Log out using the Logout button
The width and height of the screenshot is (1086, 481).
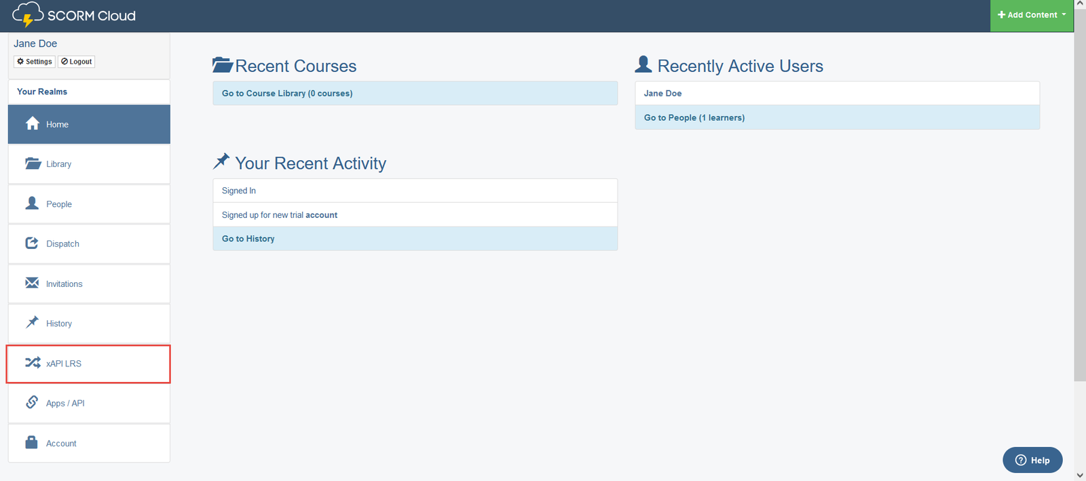[x=76, y=62]
